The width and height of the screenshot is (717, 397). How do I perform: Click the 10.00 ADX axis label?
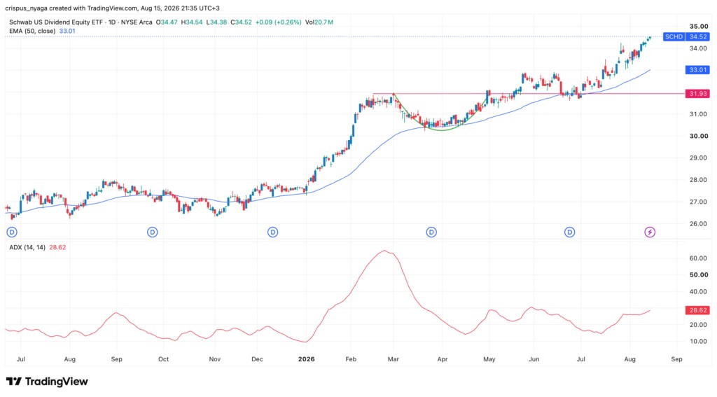(699, 341)
